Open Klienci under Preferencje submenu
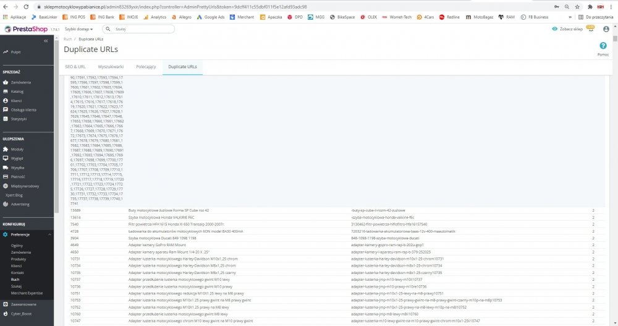 click(x=16, y=266)
